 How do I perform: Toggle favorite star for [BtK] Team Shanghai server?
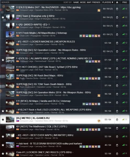click(3, 17)
